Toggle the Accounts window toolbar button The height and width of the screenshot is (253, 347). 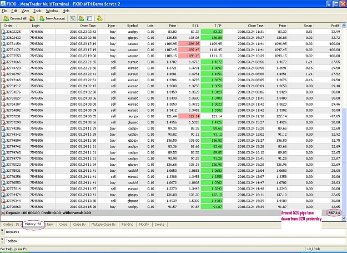tap(81, 18)
